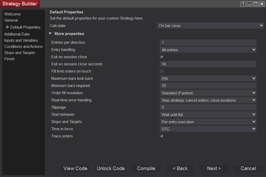Open Inputs and Variables page

point(21,40)
